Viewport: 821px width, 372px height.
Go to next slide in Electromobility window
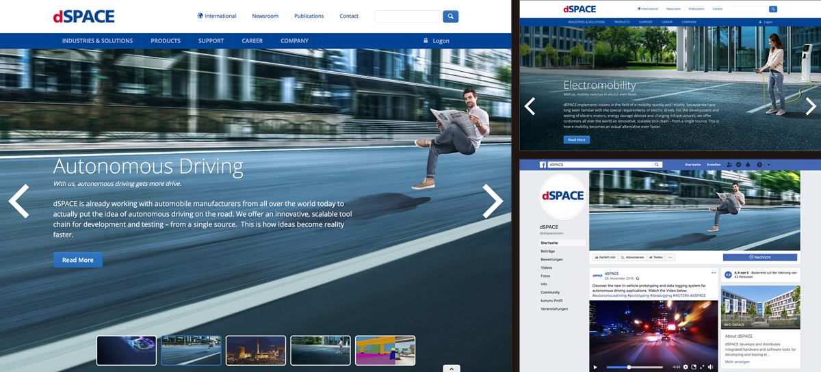tap(811, 106)
